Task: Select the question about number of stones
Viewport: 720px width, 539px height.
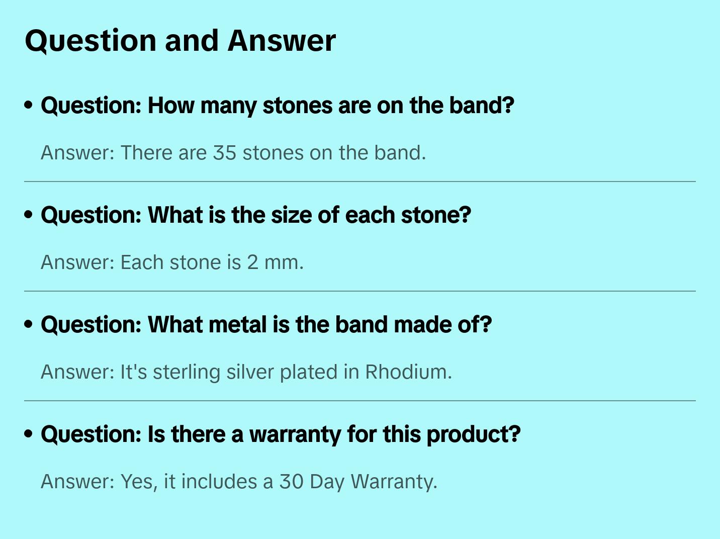Action: (x=277, y=106)
